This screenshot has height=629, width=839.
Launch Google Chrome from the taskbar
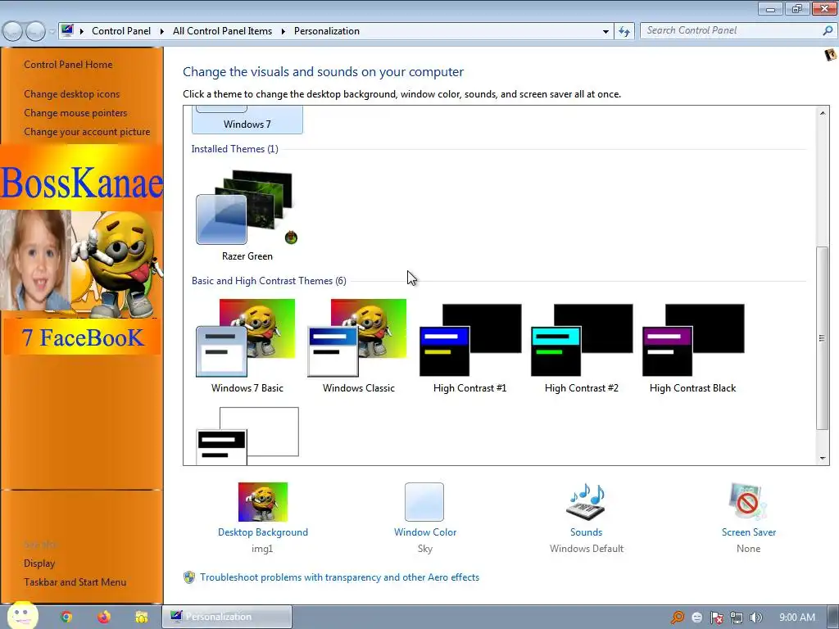pyautogui.click(x=66, y=617)
